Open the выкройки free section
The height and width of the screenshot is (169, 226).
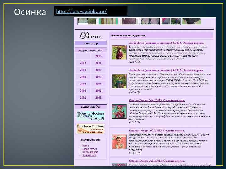click(x=91, y=107)
